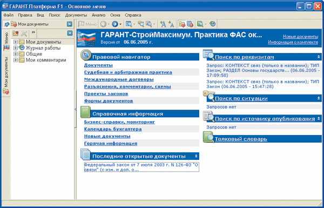
Task: Select the Общие folder in tree
Action: coord(34,54)
